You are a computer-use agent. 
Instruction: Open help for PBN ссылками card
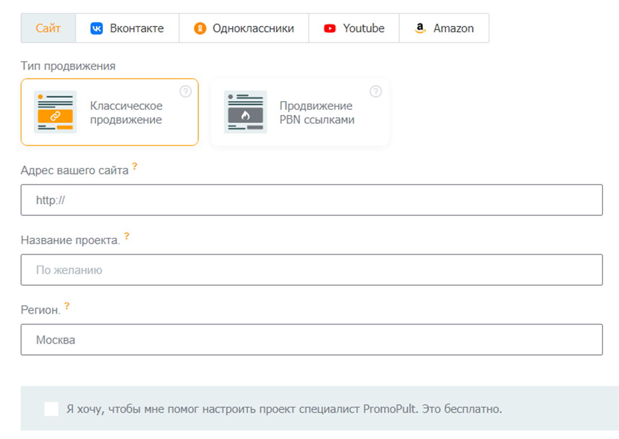tap(376, 91)
